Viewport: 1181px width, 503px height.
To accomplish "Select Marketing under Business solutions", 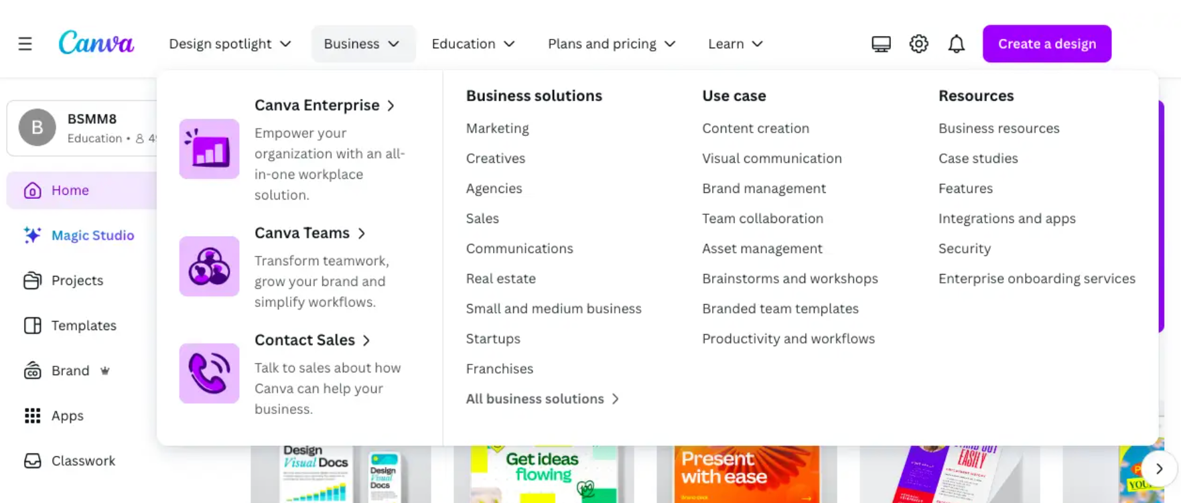I will pyautogui.click(x=498, y=129).
